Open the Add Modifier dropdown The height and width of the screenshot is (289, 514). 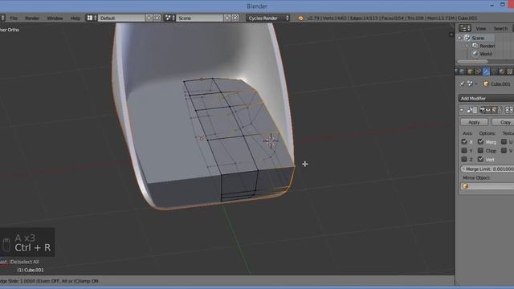click(x=486, y=98)
